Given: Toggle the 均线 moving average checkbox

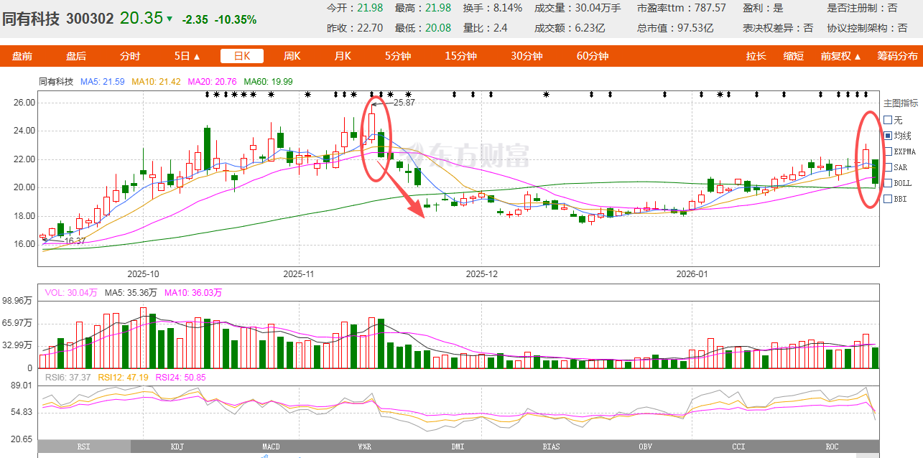Looking at the screenshot, I should 887,136.
